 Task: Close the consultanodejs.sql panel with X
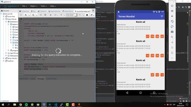click(93, 11)
